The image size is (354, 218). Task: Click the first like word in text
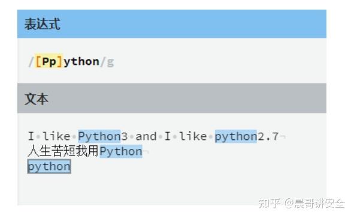coord(56,136)
